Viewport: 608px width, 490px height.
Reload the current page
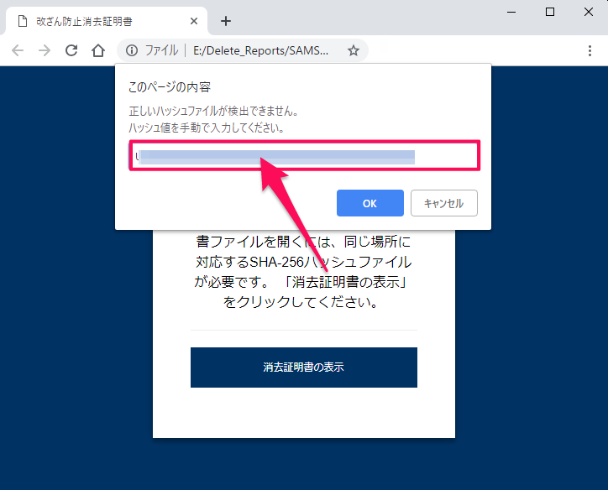coord(71,50)
